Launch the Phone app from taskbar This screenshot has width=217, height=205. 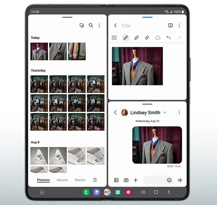(86, 192)
